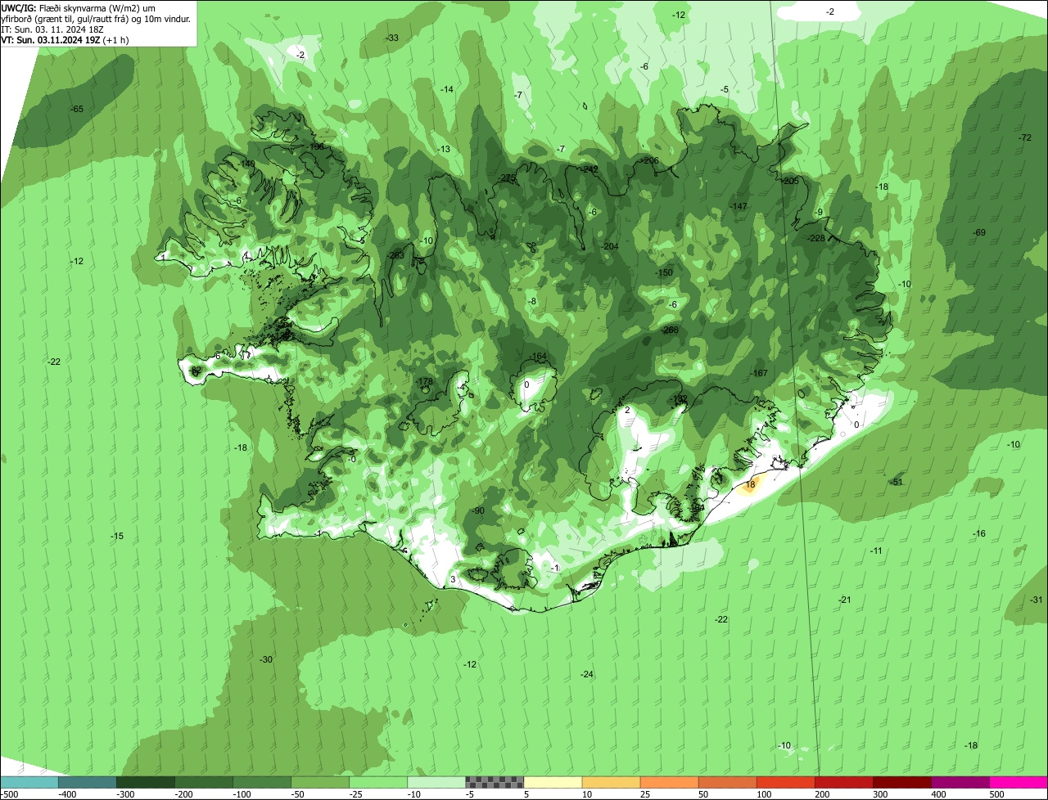Choose the -50 to -25 legend color
Image resolution: width=1048 pixels, height=800 pixels.
(319, 782)
